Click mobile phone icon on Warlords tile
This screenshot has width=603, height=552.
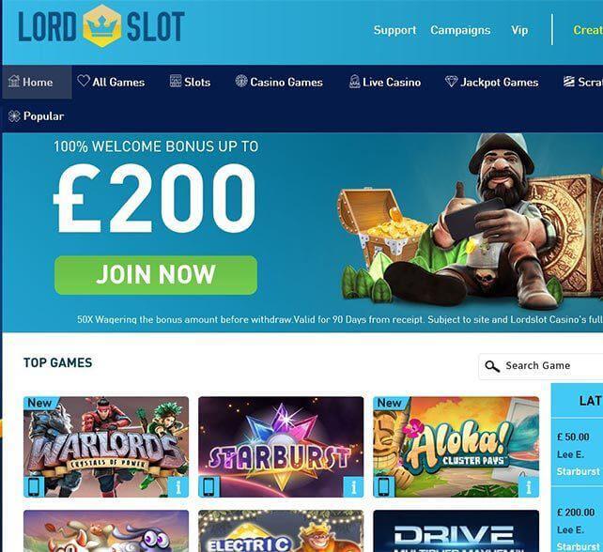(34, 487)
